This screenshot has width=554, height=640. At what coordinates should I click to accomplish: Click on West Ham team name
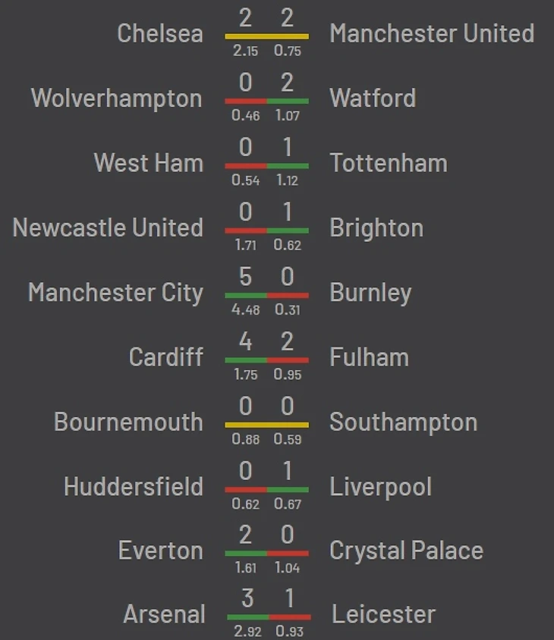point(148,163)
